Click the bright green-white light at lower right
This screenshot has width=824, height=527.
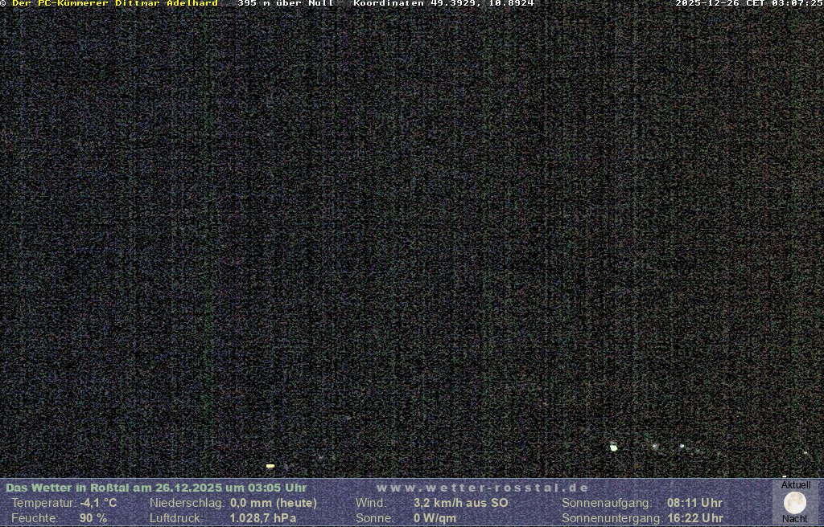click(614, 447)
